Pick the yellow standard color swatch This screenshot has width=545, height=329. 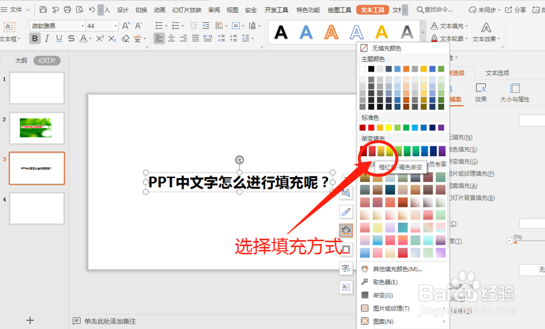click(389, 128)
